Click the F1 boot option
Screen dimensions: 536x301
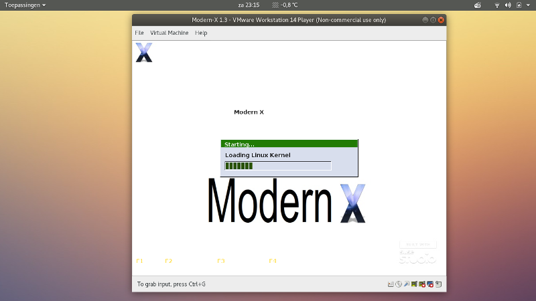139,261
